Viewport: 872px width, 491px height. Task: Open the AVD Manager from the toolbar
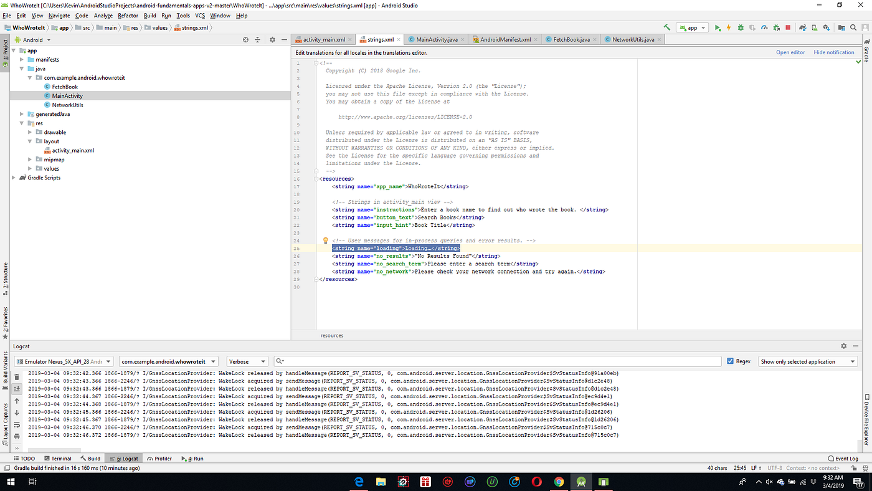click(x=815, y=27)
